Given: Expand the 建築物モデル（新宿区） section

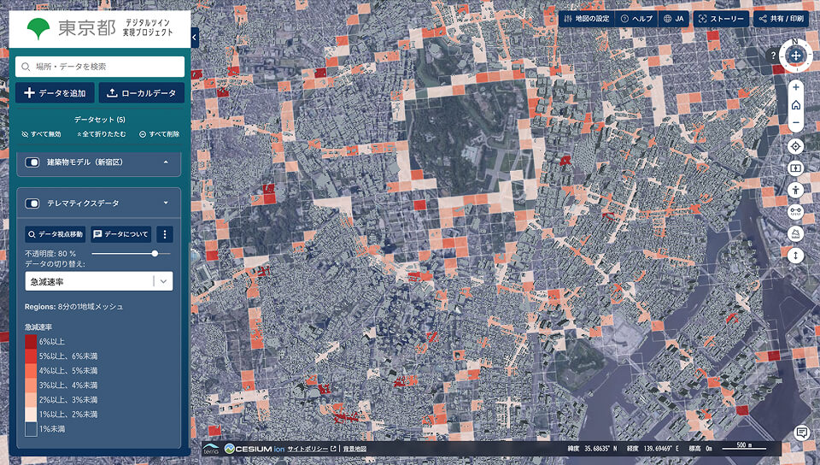Looking at the screenshot, I should point(165,162).
